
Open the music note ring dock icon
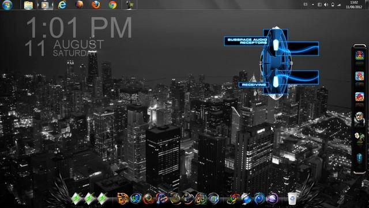(161, 199)
